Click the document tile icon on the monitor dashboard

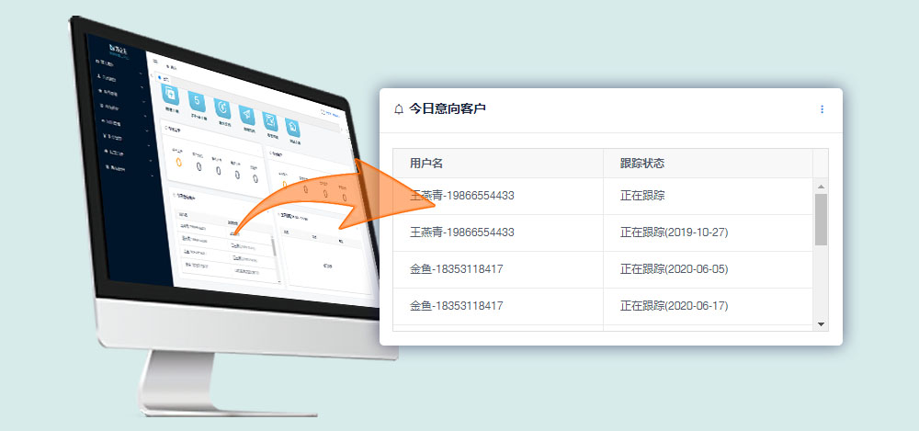coord(171,94)
